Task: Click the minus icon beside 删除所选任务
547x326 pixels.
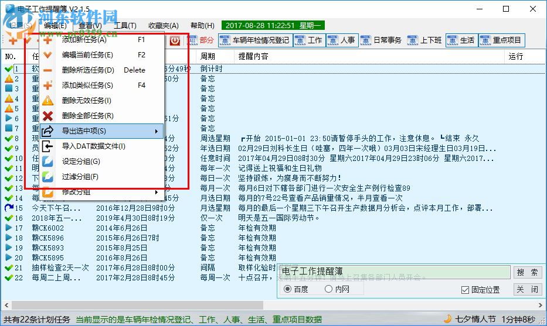Action: point(48,70)
